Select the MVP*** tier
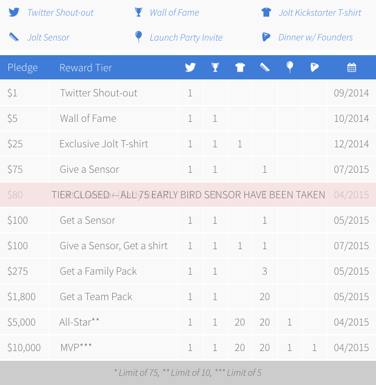 coord(76,347)
